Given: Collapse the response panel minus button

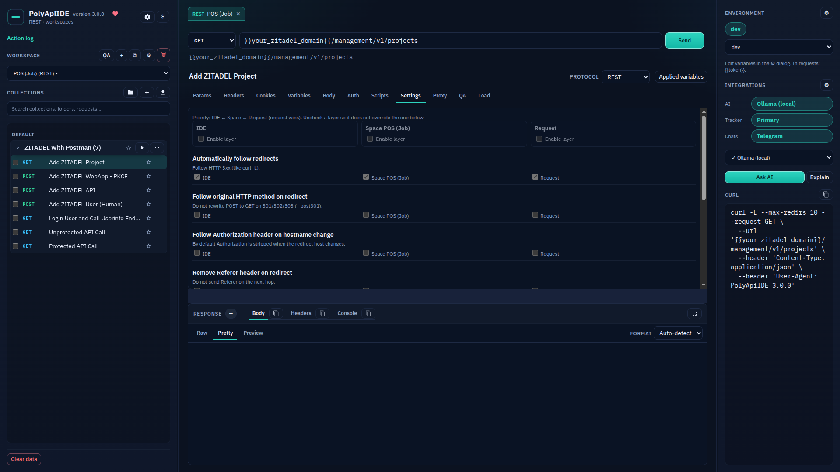Looking at the screenshot, I should click(x=231, y=314).
